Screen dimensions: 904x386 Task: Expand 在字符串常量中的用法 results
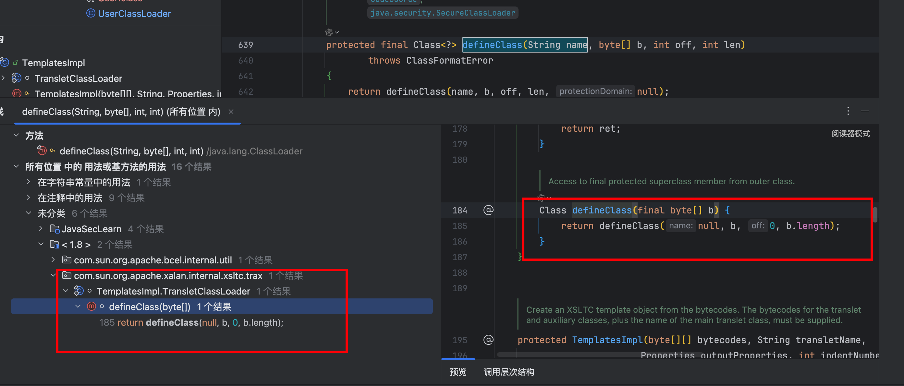[x=29, y=182]
